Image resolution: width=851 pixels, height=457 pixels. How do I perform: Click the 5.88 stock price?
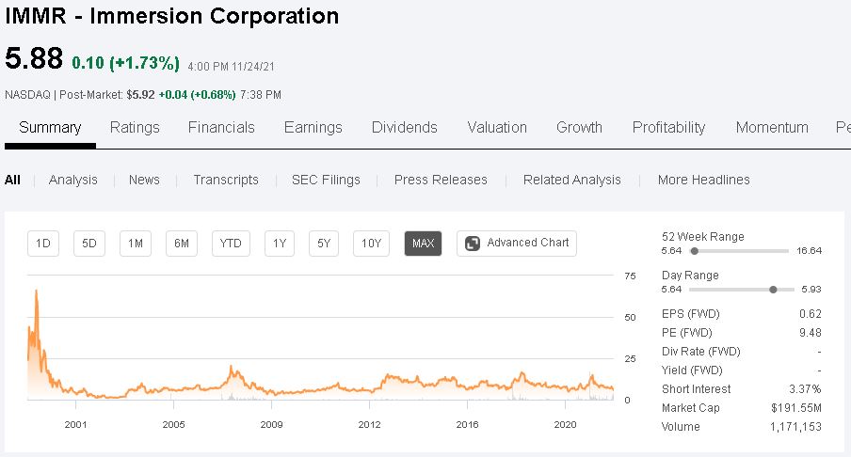[x=34, y=58]
